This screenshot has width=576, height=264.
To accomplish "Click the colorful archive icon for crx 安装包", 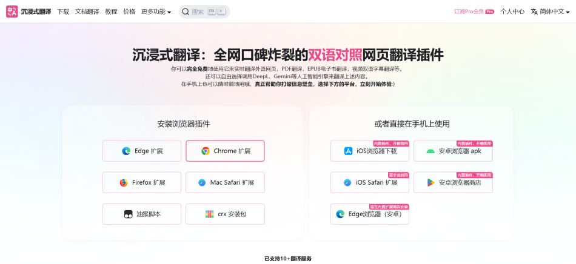I will point(209,214).
